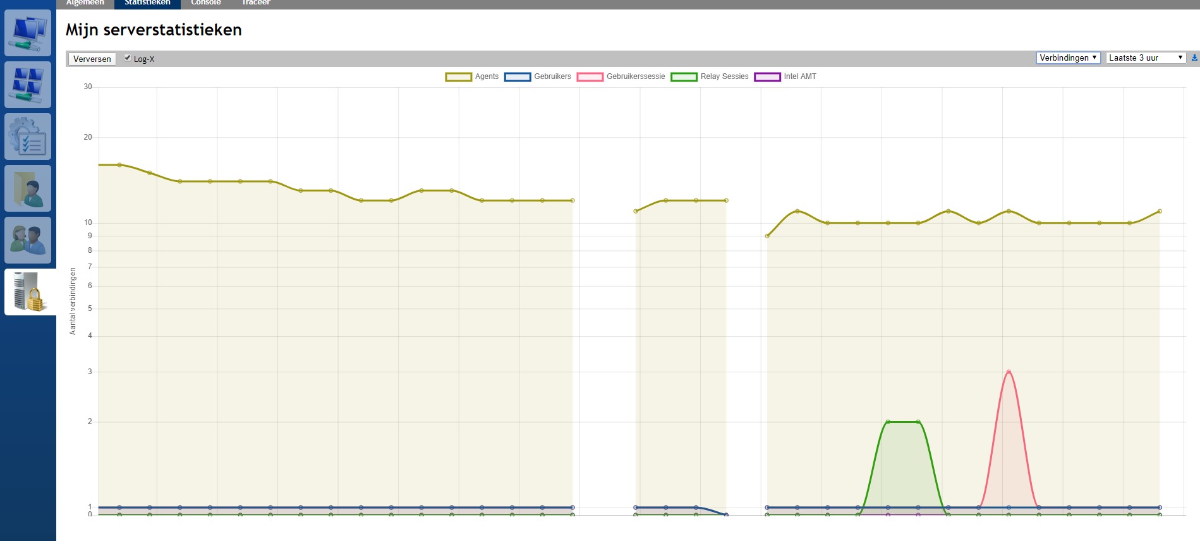This screenshot has height=541, width=1200.
Task: Switch to the Traceer tab
Action: point(256,3)
